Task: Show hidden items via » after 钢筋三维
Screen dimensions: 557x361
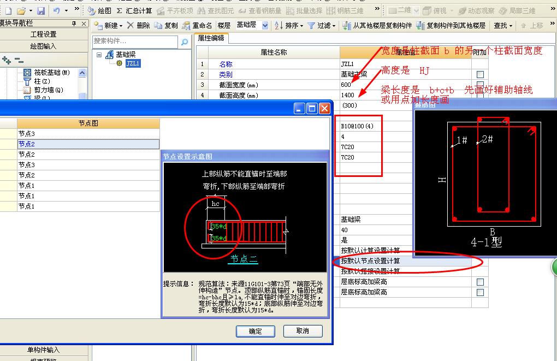Action: (377, 9)
